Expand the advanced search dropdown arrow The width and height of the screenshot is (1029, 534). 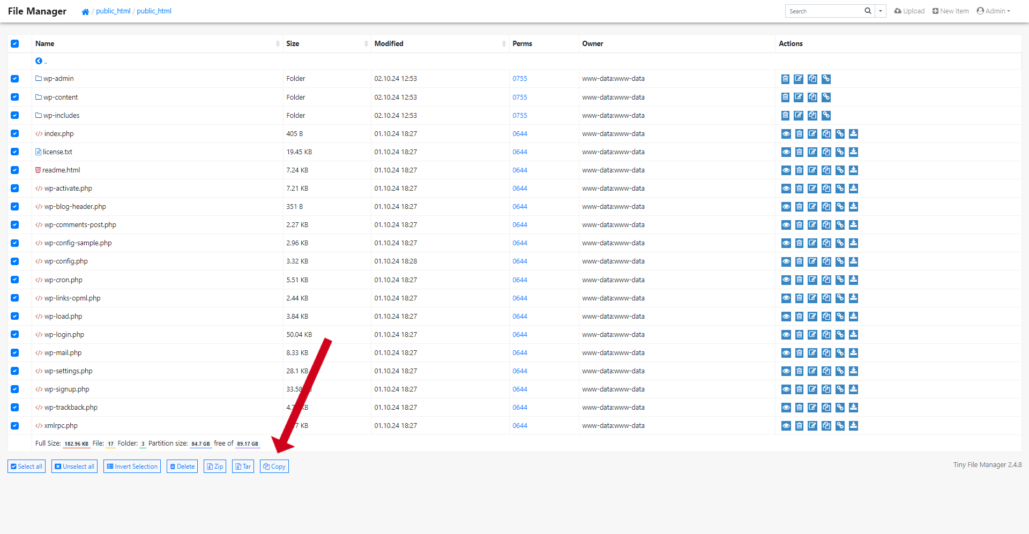coord(881,11)
